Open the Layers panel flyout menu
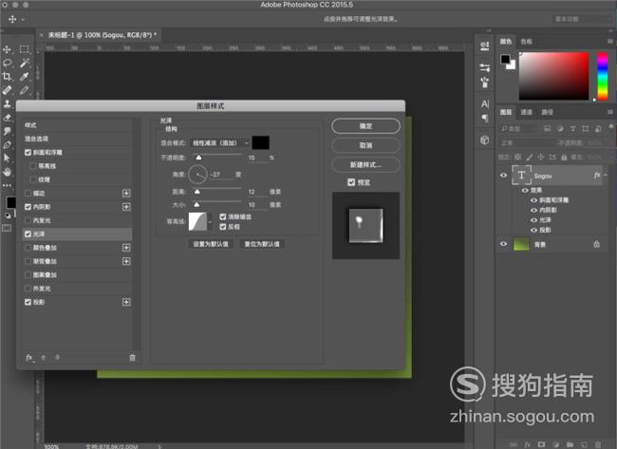Image resolution: width=617 pixels, height=449 pixels. (x=610, y=112)
